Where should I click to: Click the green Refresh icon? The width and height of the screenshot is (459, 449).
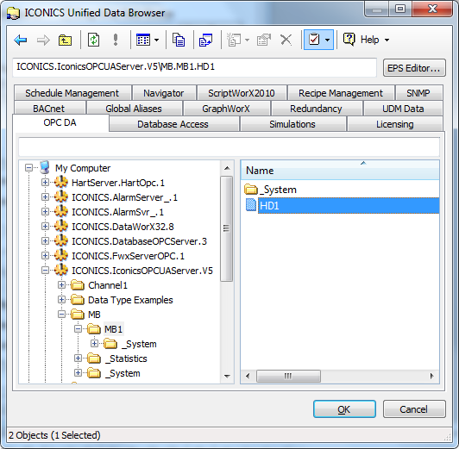(94, 40)
